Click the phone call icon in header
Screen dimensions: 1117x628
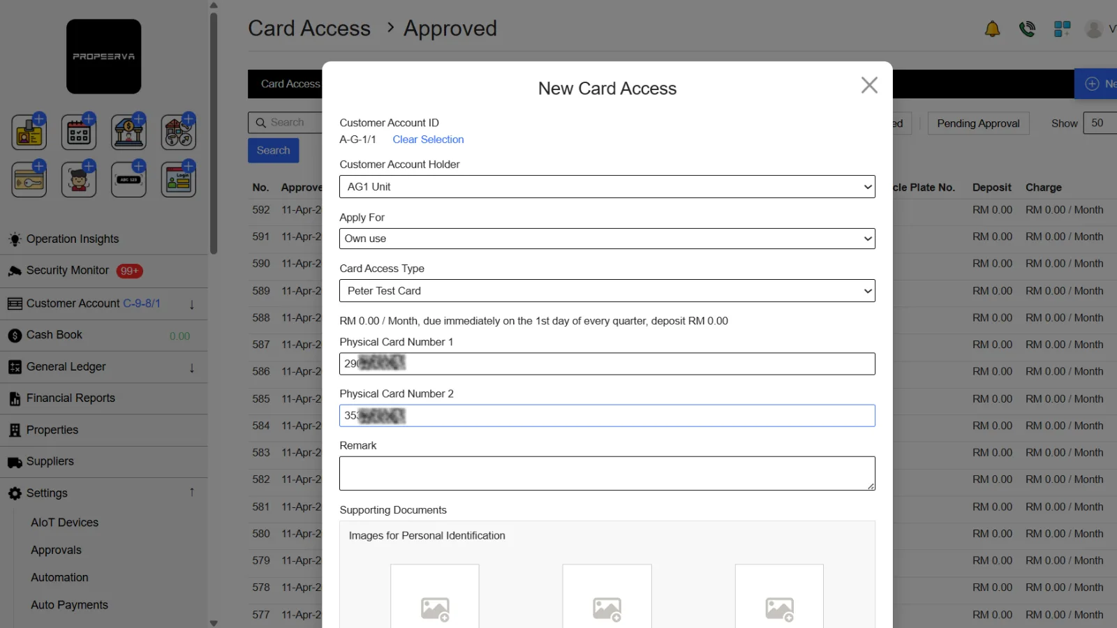click(1027, 29)
